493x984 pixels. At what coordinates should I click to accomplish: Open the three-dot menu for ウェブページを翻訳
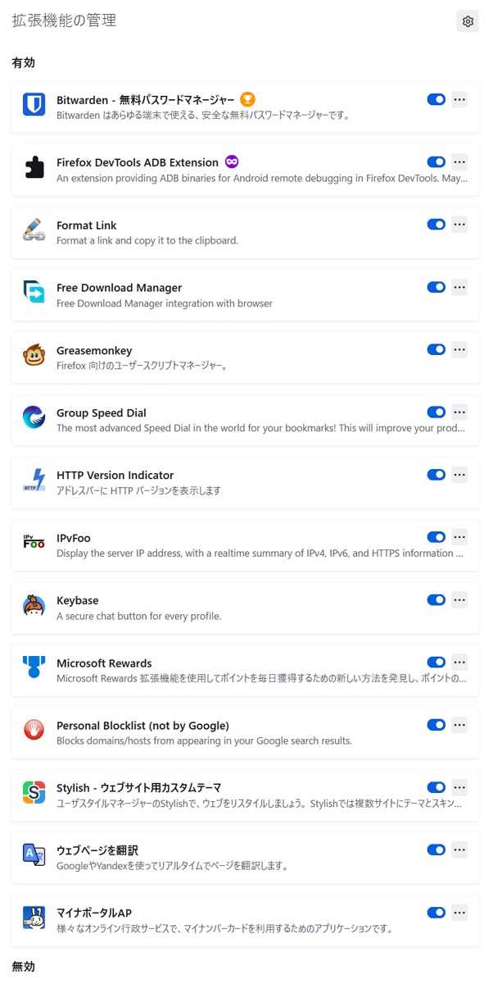(459, 850)
